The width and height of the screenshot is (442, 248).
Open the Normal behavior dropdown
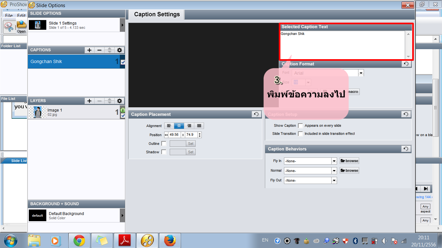(x=334, y=171)
